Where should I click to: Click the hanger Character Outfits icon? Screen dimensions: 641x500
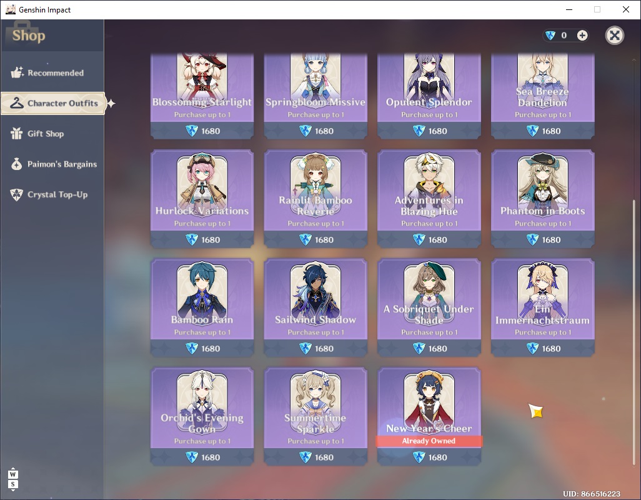(16, 103)
